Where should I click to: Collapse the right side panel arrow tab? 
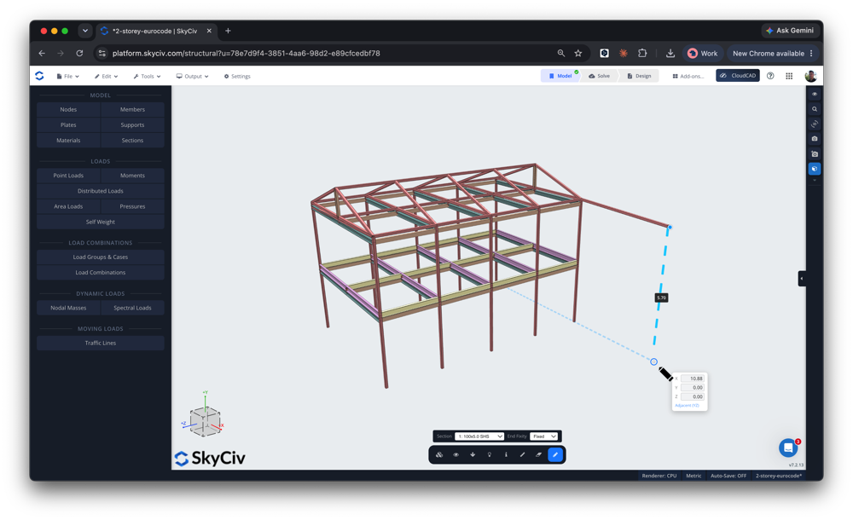coord(802,279)
